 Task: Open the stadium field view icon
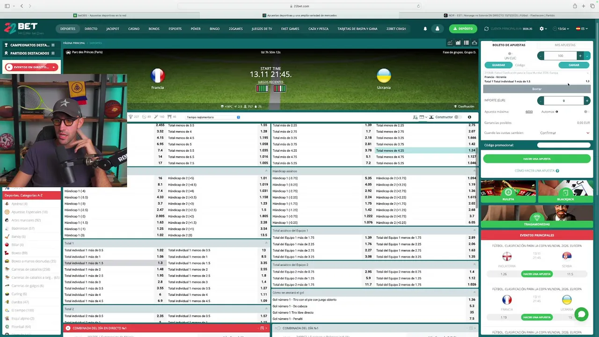pyautogui.click(x=474, y=43)
